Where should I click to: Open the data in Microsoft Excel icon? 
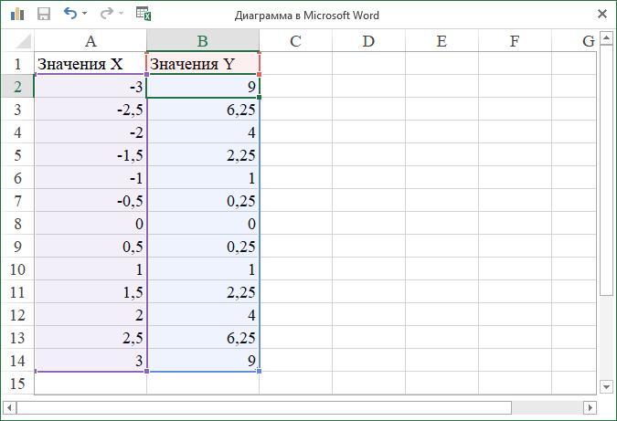point(143,14)
